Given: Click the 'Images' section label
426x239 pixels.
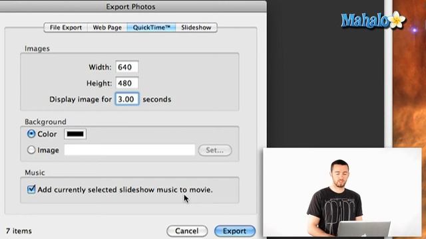Looking at the screenshot, I should [37, 48].
